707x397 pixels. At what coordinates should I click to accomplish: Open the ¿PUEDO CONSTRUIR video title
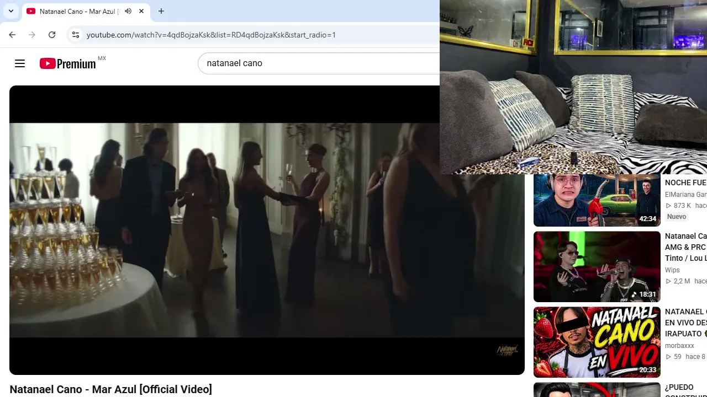tap(685, 391)
